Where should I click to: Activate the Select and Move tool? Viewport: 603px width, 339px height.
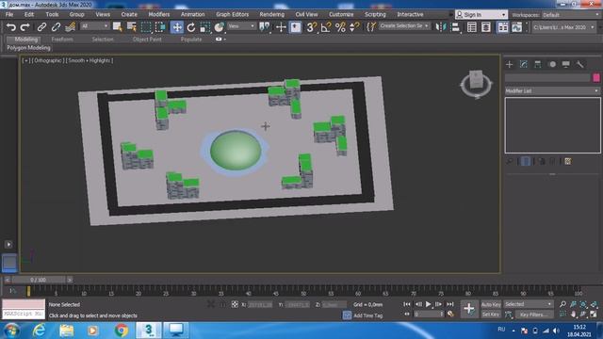tap(177, 27)
